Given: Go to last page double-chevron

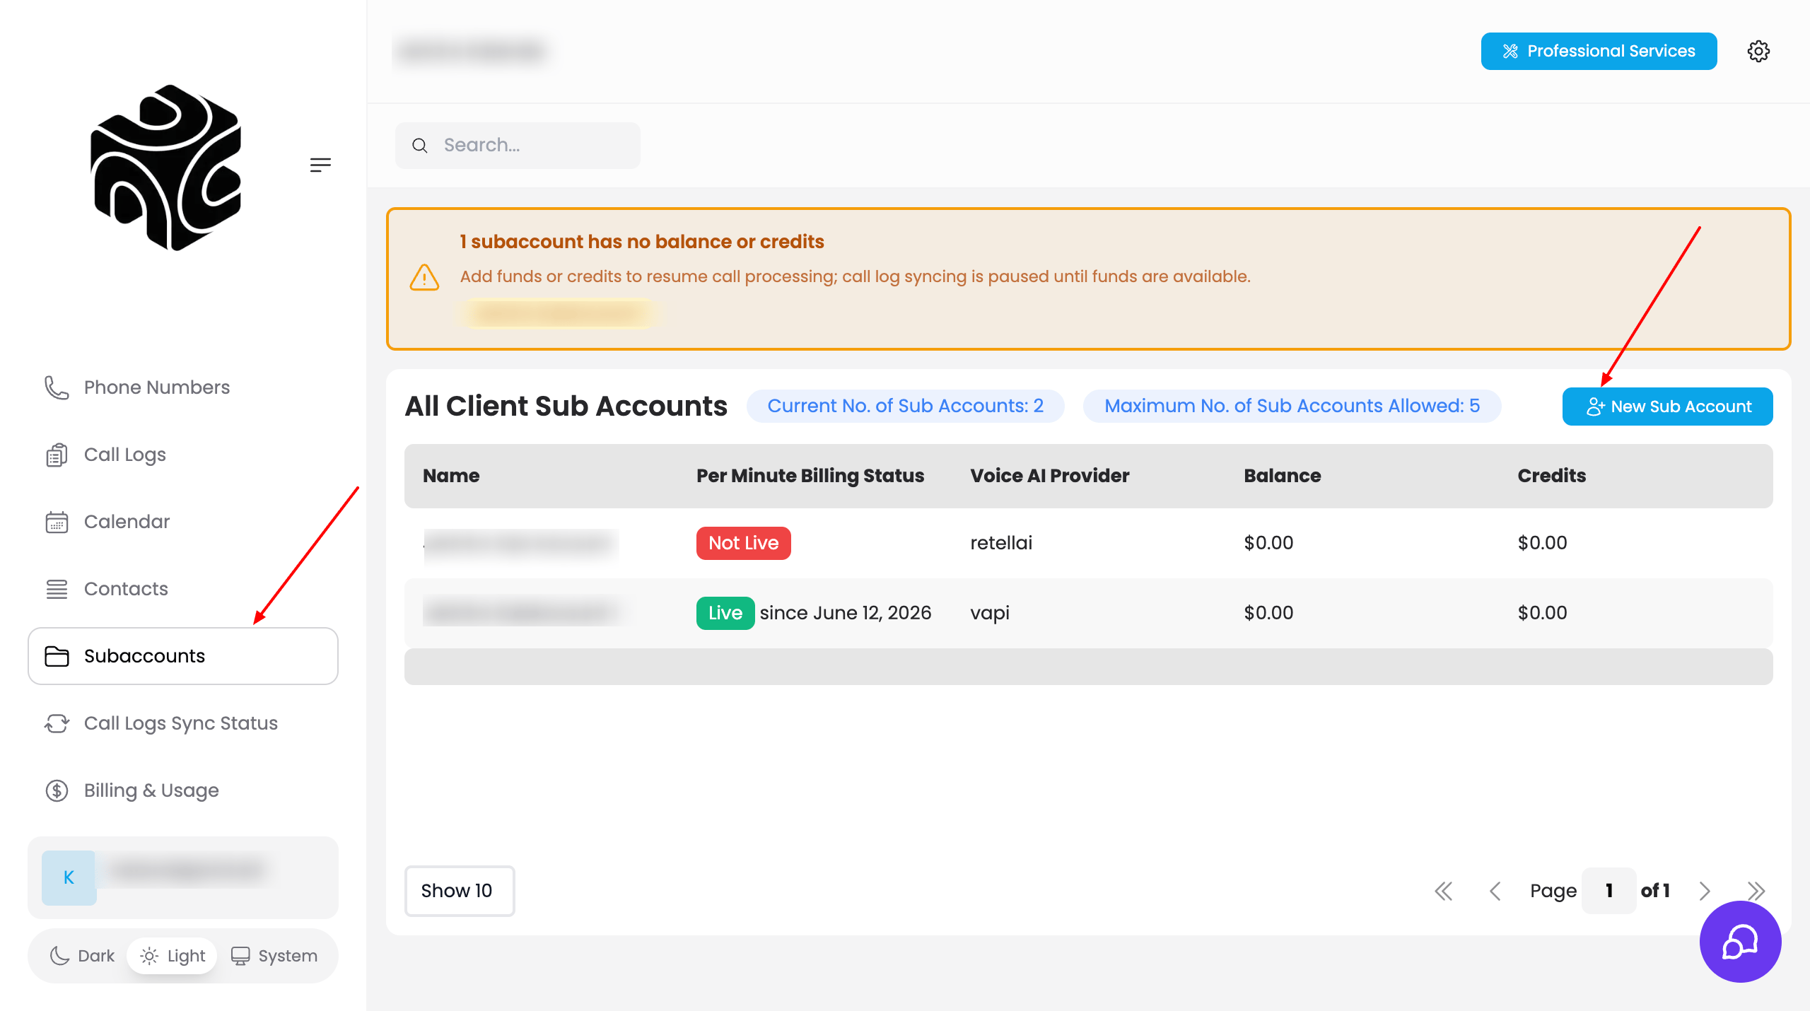Looking at the screenshot, I should [1756, 891].
